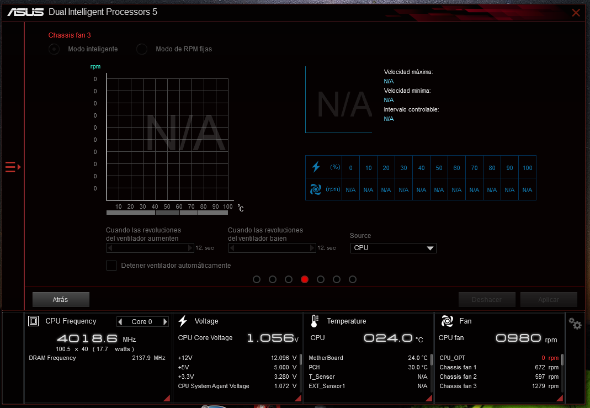Click the Atrás button
This screenshot has width=590, height=408.
coord(61,300)
